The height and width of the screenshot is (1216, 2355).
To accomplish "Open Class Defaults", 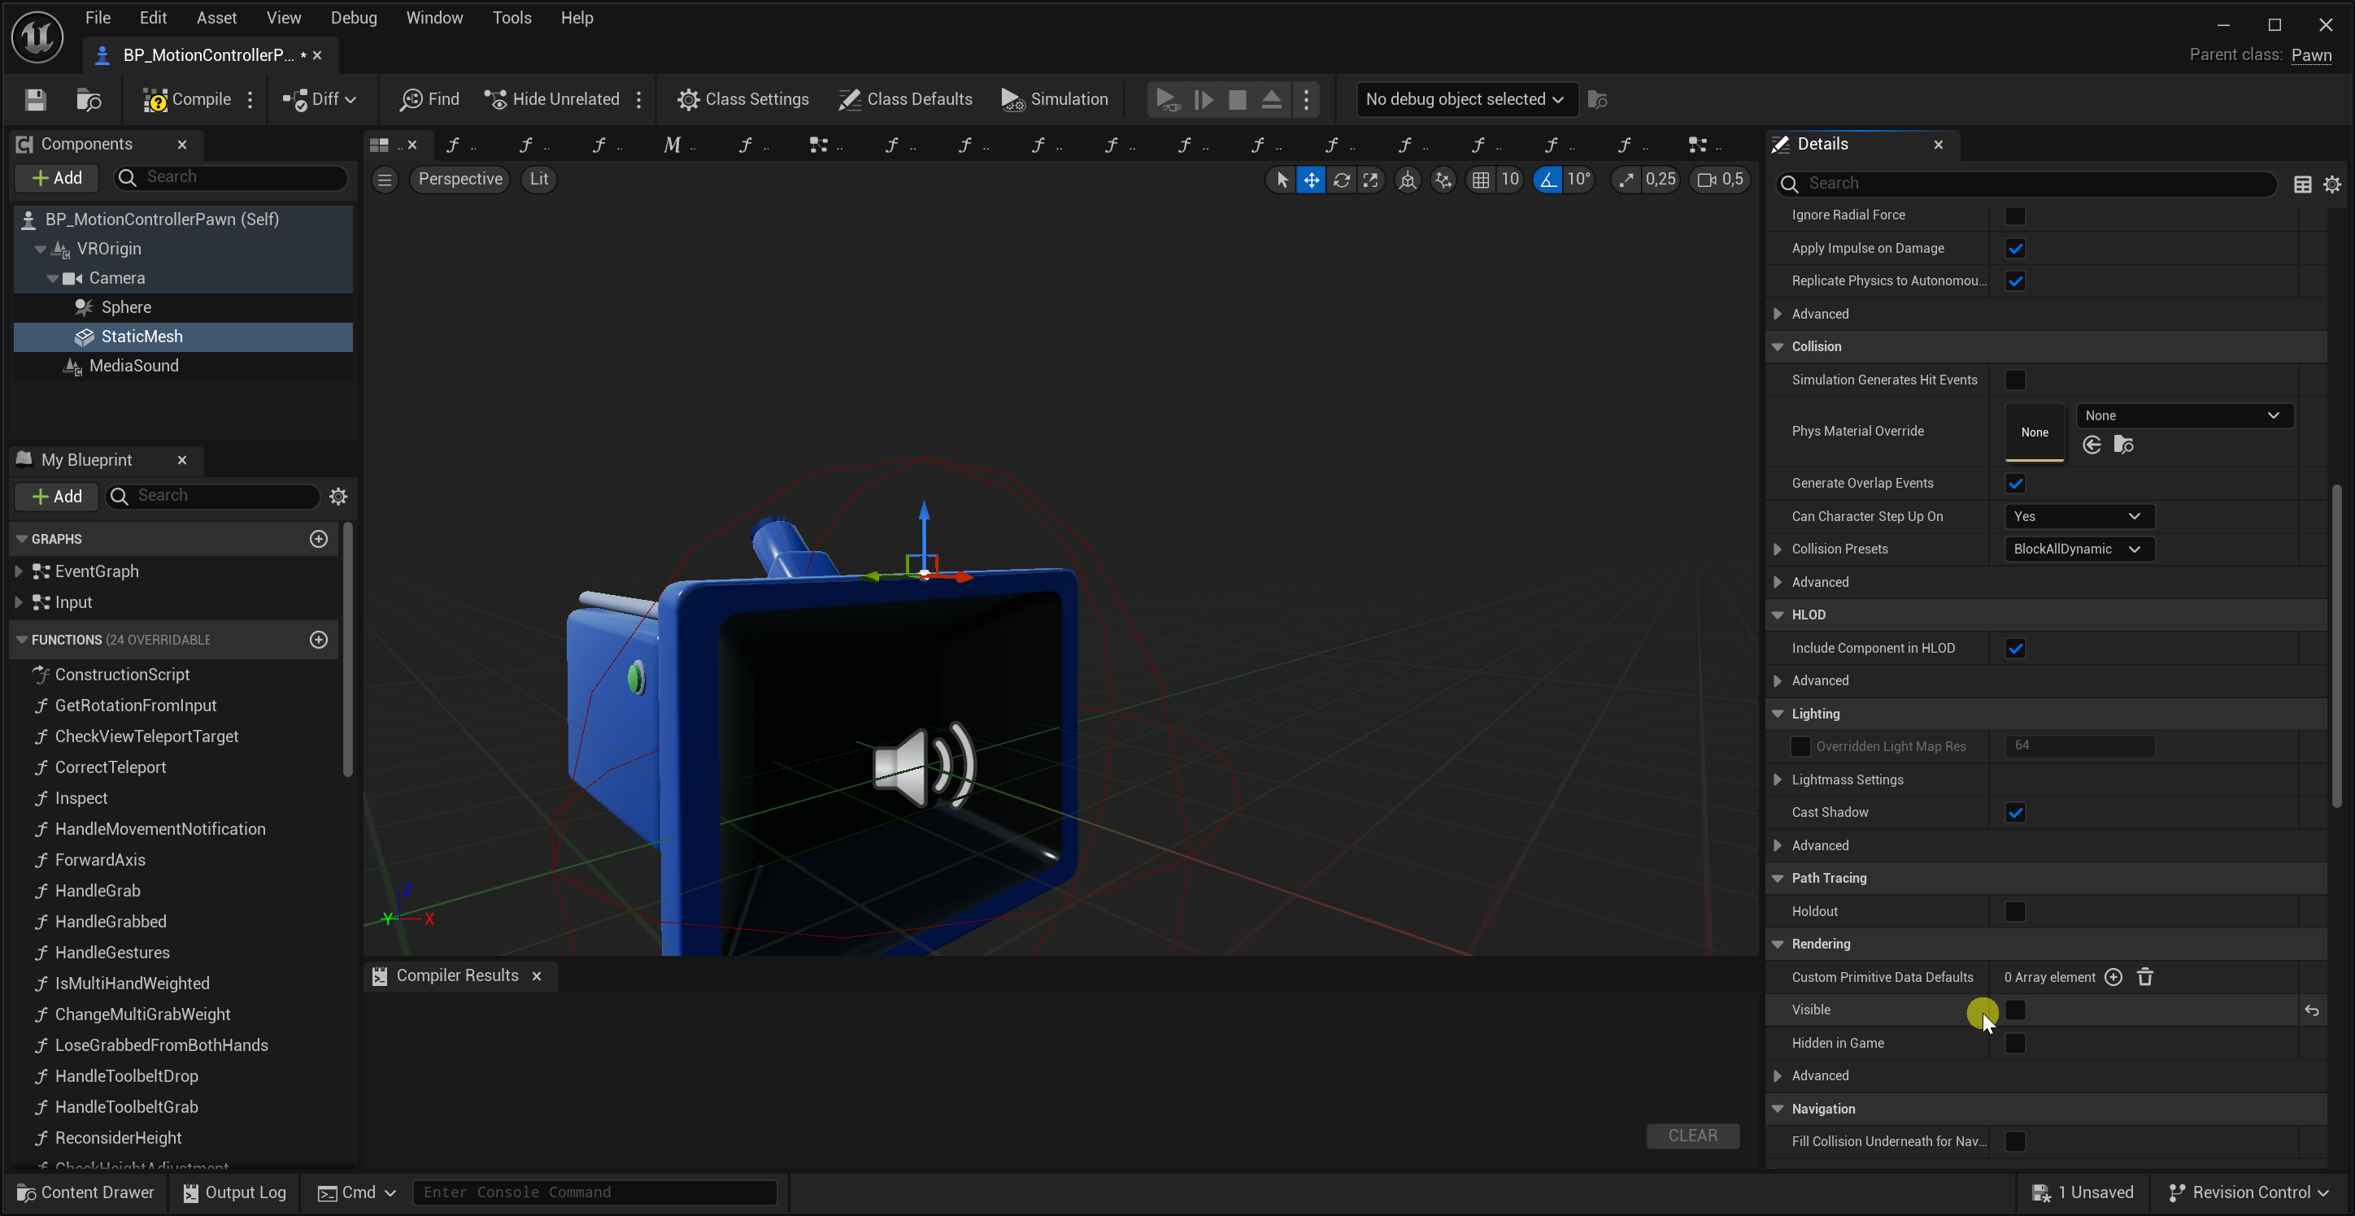I will 905,100.
